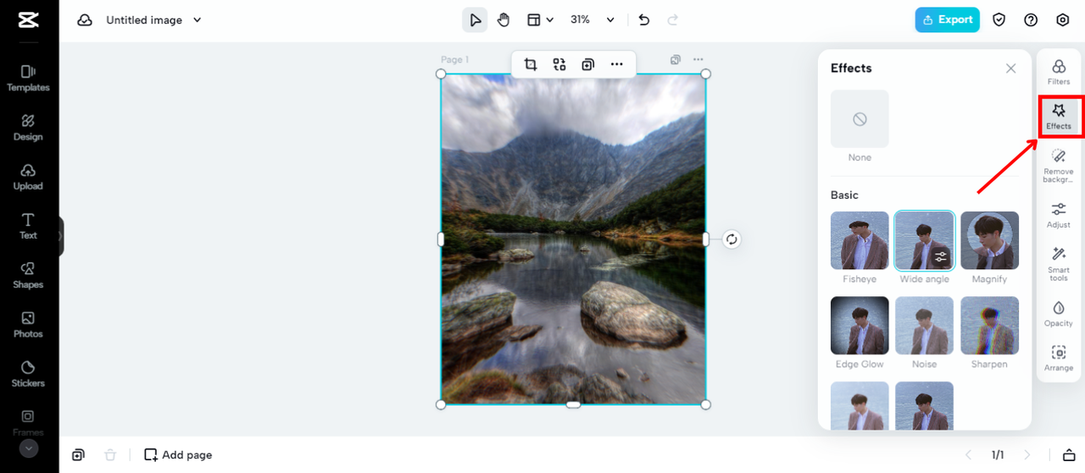Click the bottom-right layers tray icon
The image size is (1085, 473).
1067,454
